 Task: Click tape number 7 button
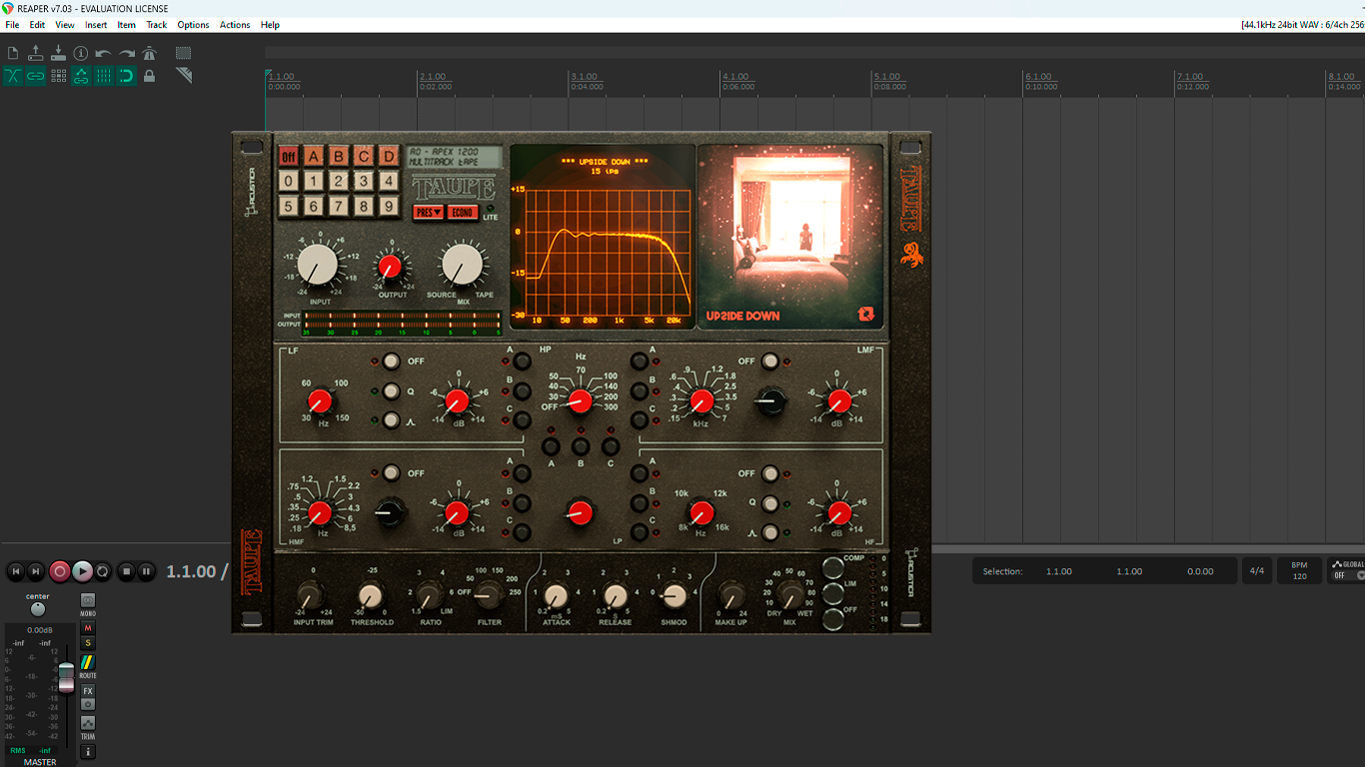pyautogui.click(x=339, y=207)
